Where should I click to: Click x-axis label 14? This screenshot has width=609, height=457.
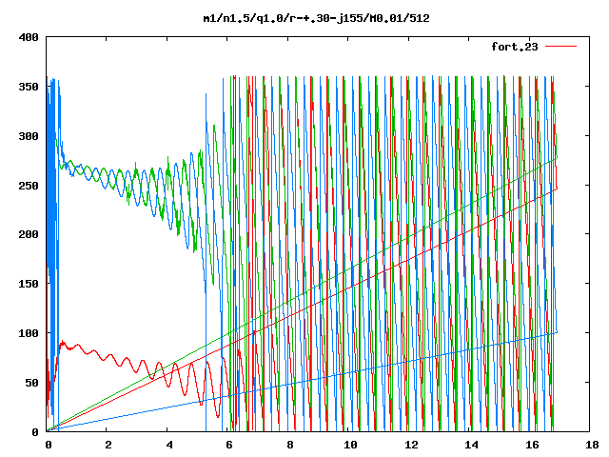point(472,445)
